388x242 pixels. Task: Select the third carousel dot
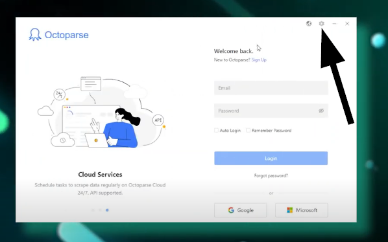pos(107,210)
